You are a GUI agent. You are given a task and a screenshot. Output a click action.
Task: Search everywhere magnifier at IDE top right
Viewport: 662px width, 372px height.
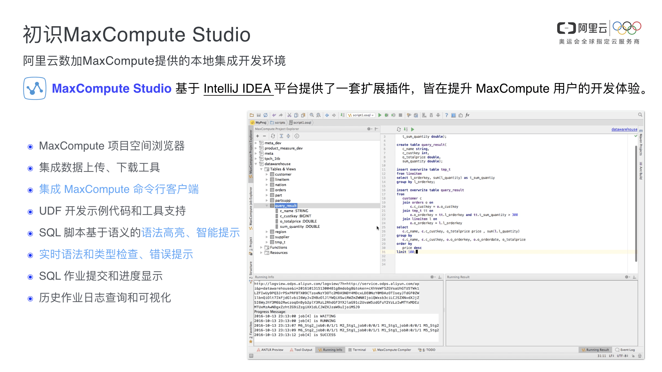coord(640,115)
